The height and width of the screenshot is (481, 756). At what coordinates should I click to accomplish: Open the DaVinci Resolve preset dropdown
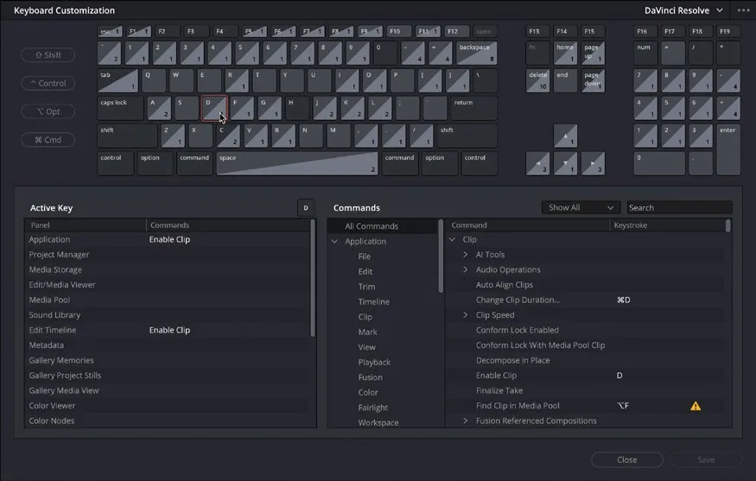tap(683, 10)
